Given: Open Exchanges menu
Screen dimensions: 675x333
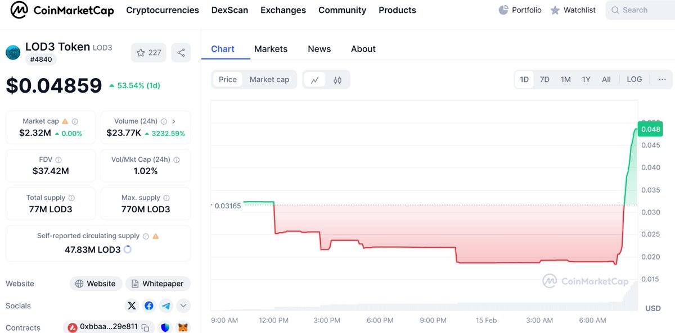Looking at the screenshot, I should pyautogui.click(x=283, y=10).
